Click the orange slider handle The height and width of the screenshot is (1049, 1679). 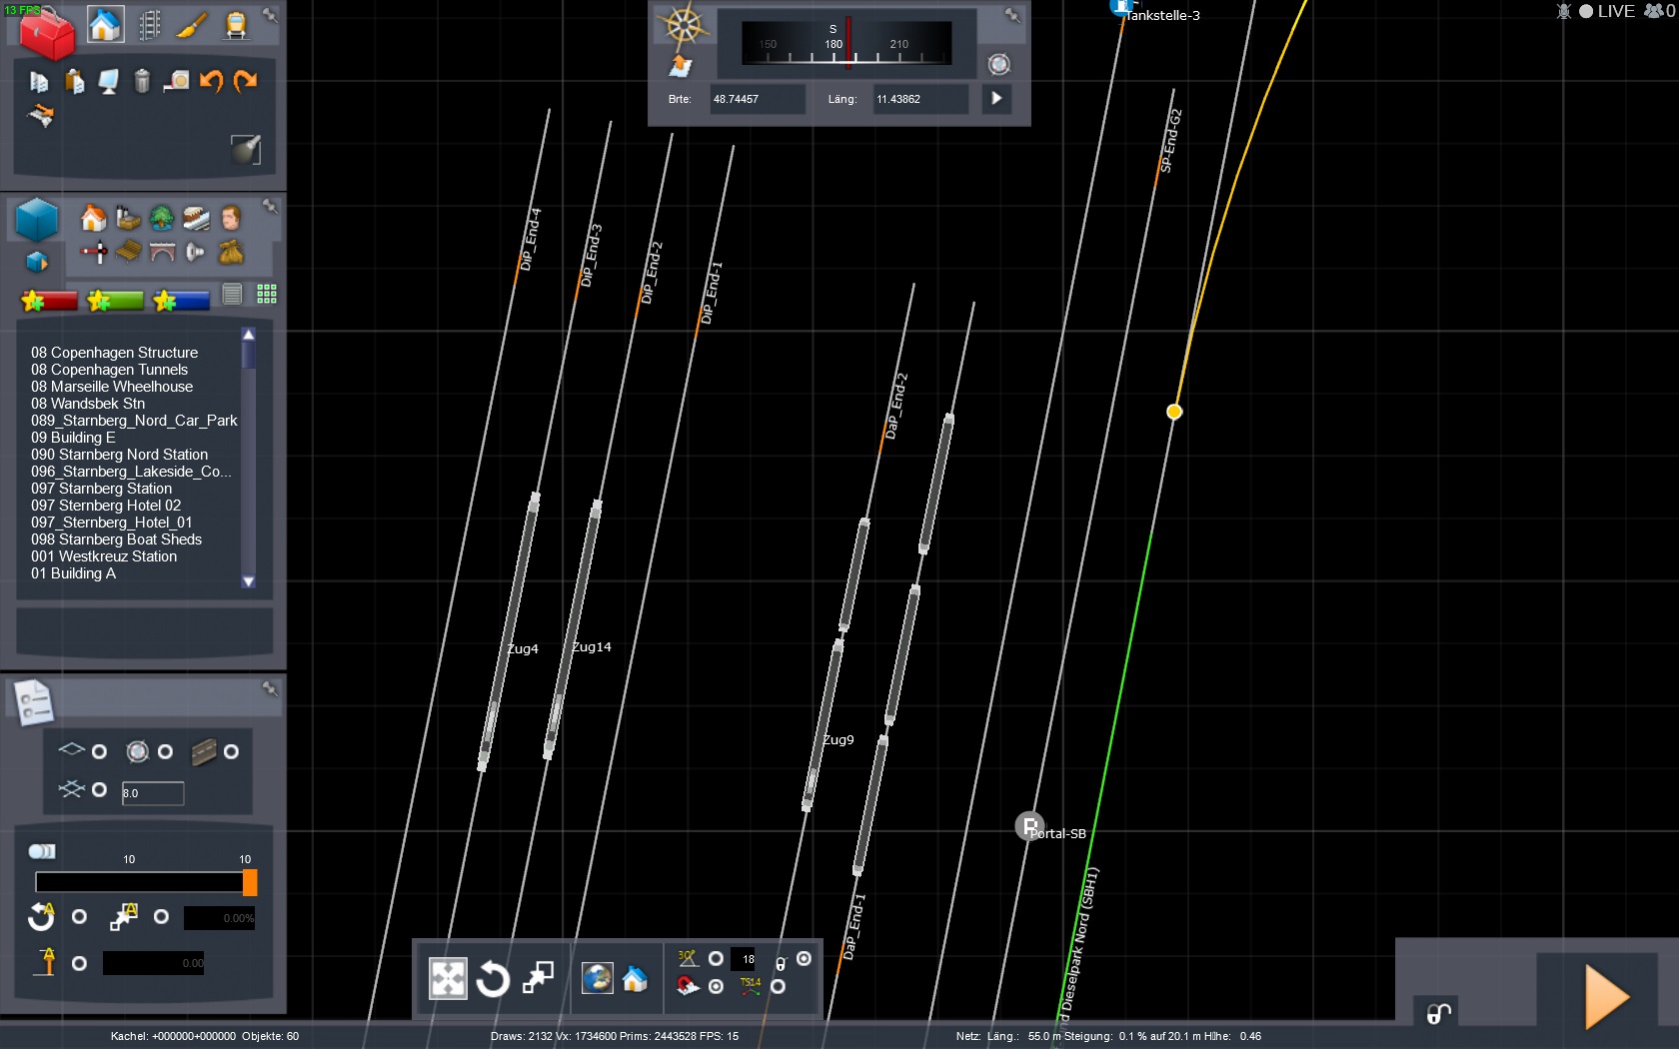coord(250,882)
